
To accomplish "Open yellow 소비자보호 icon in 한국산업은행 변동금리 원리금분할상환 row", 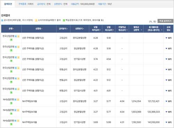I will coord(18,68).
